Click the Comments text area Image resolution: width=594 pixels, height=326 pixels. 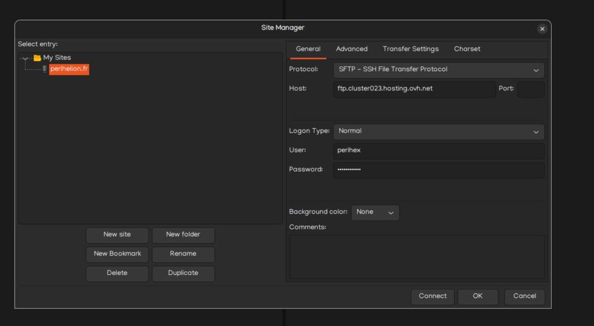click(x=416, y=257)
